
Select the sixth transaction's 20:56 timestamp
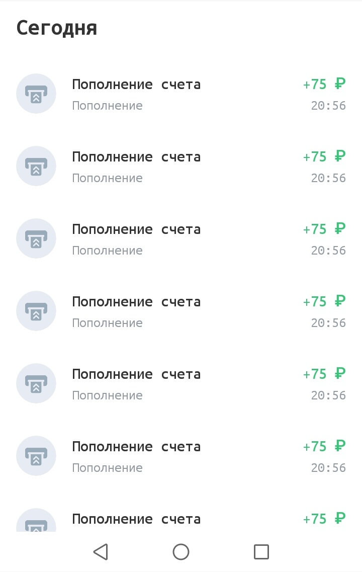[328, 468]
